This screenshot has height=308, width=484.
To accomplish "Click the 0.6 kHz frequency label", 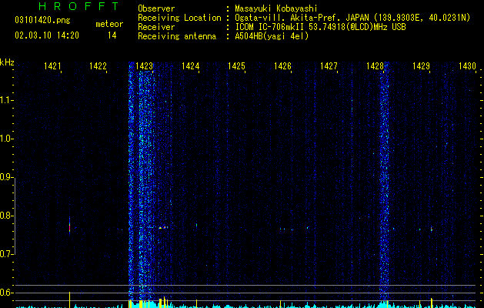I will point(6,293).
